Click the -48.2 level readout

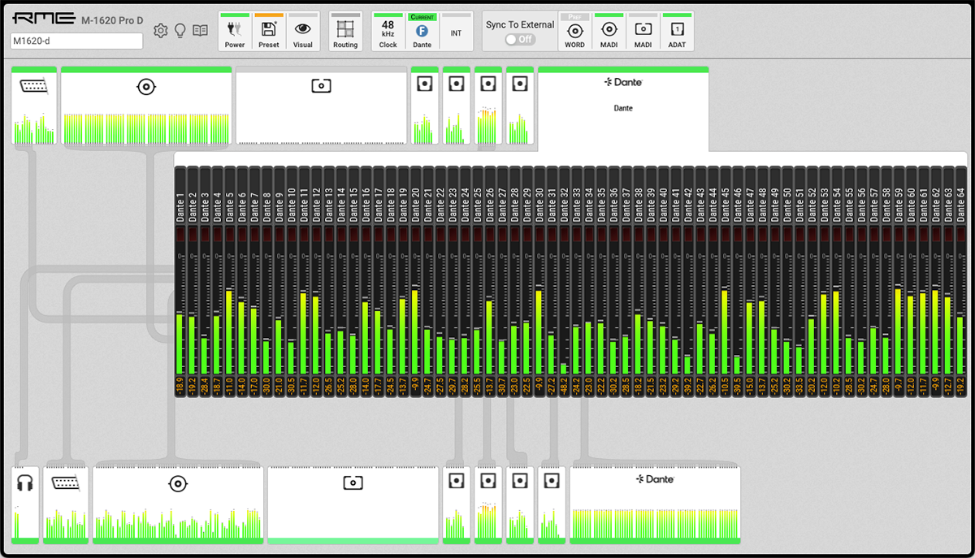tap(564, 387)
